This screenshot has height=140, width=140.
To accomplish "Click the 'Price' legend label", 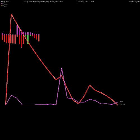I will tap(5, 6).
